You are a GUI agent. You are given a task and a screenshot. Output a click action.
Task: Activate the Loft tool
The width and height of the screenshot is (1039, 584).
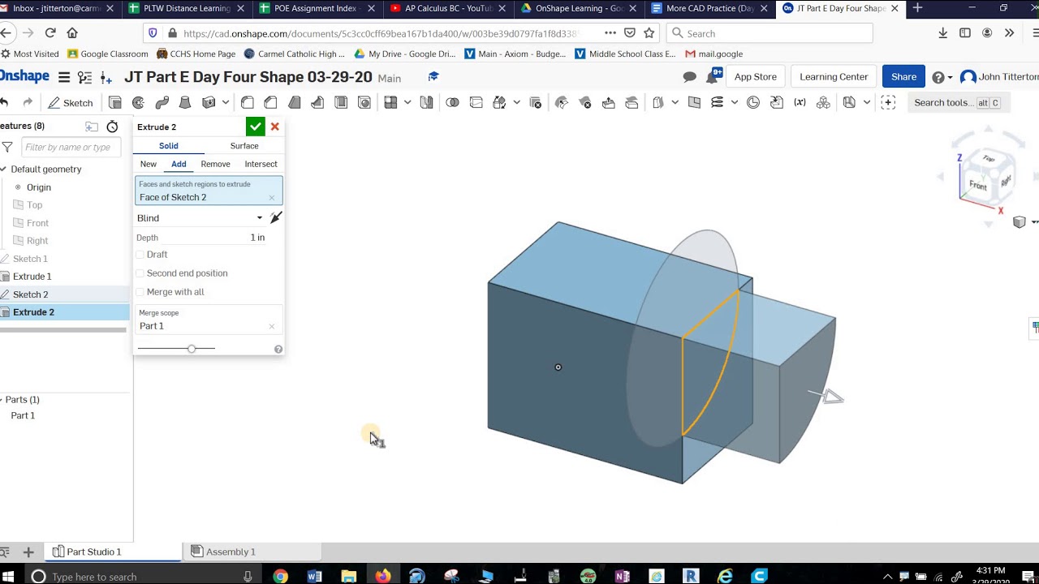click(185, 103)
